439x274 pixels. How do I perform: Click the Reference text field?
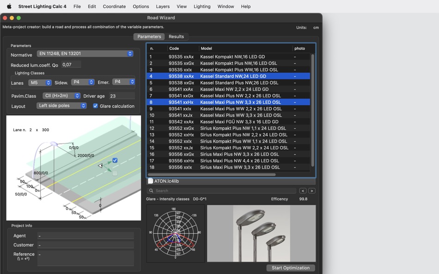point(85,258)
